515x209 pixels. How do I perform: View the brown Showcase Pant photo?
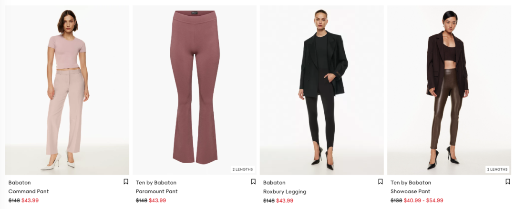click(x=449, y=90)
